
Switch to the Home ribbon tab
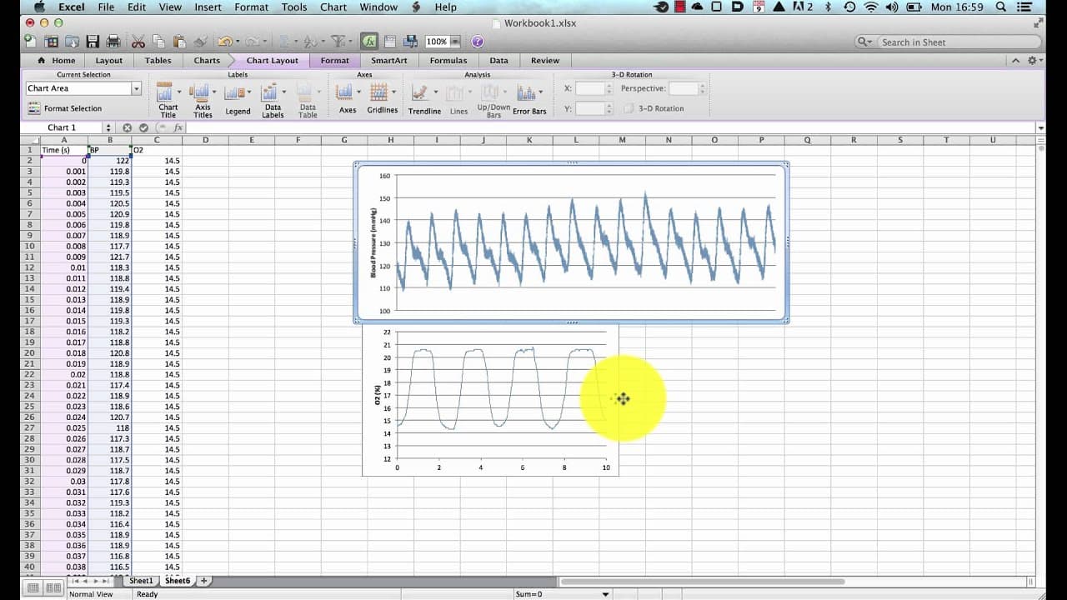57,60
